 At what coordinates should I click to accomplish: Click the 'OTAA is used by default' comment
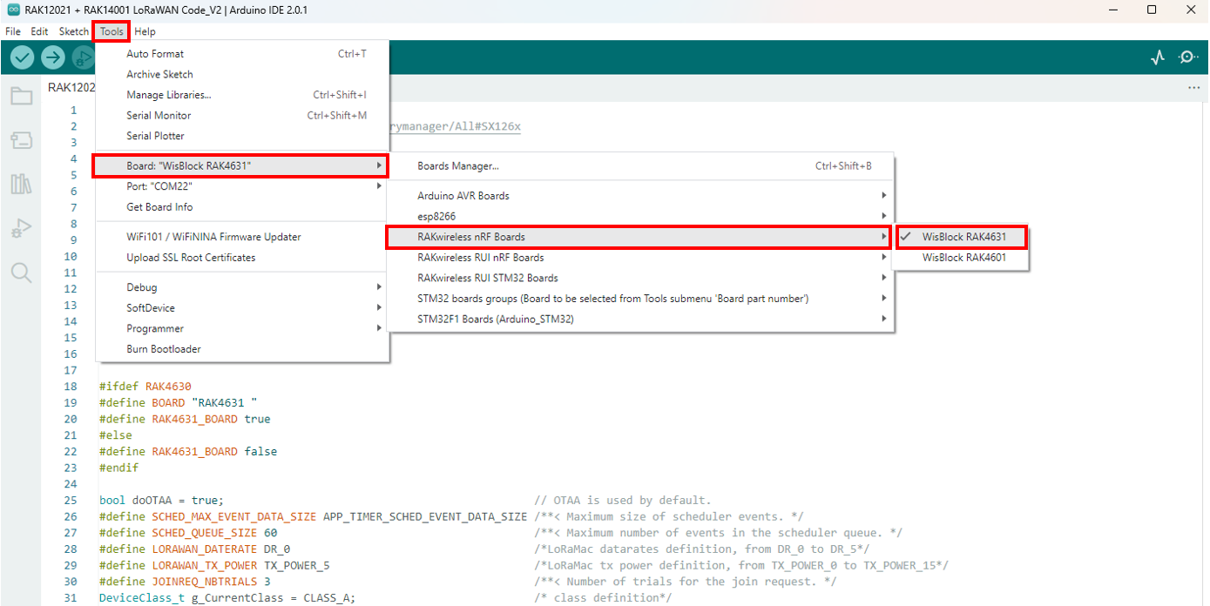[x=623, y=501]
